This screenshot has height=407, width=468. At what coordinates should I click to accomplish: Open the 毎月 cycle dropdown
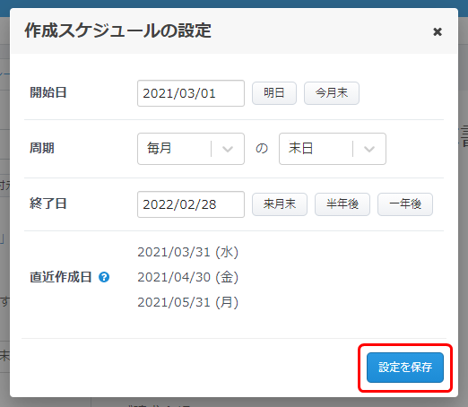pyautogui.click(x=191, y=149)
